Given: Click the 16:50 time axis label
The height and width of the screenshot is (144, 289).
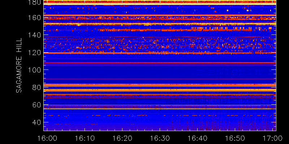Looking at the screenshot, I should pos(235,138).
